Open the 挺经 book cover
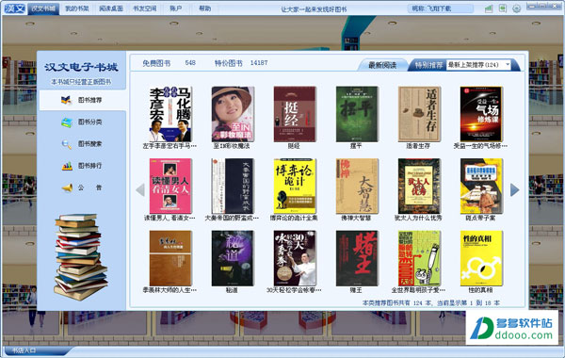Screen dimensions: 565x358 tap(295, 114)
